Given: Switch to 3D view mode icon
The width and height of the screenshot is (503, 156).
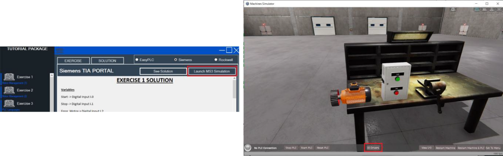Looking at the screenshot, I should [x=484, y=9].
